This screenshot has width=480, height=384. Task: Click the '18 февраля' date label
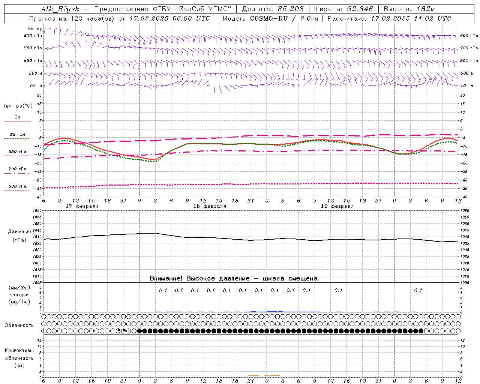(x=210, y=206)
